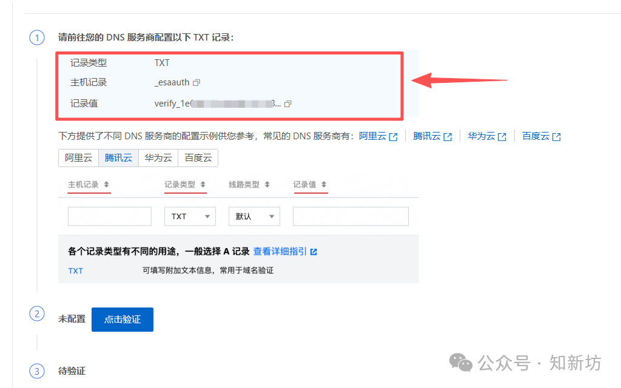Open the 默认 line type dropdown
This screenshot has width=621, height=388.
pyautogui.click(x=254, y=216)
